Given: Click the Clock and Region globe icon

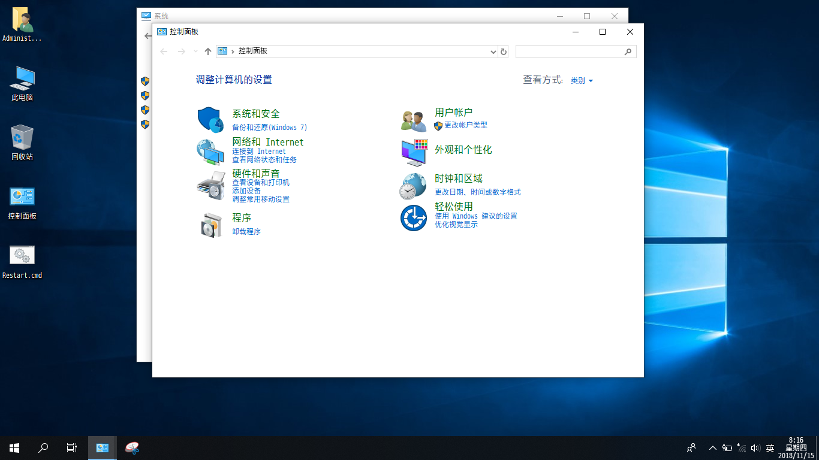Looking at the screenshot, I should click(x=414, y=186).
